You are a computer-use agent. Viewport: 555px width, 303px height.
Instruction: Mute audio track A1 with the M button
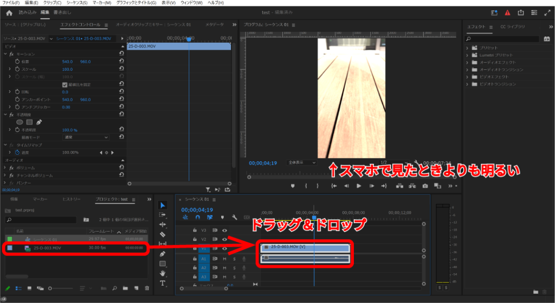pos(224,259)
